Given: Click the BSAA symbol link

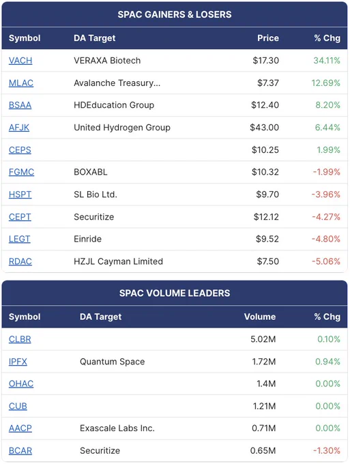Looking at the screenshot, I should tap(20, 105).
